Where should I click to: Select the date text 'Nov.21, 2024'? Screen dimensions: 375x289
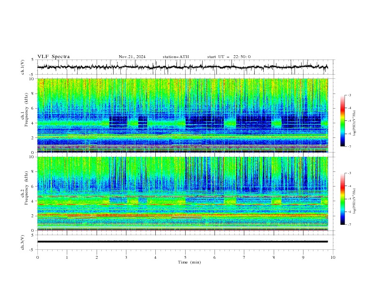click(132, 57)
